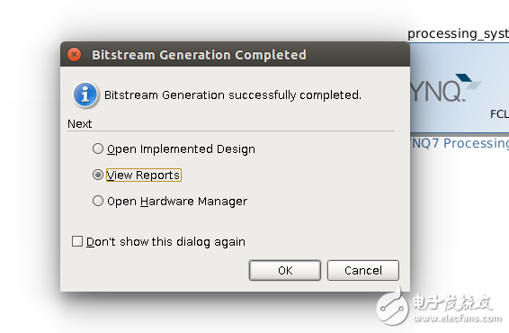Click the FCL port label on the block
This screenshot has height=333, width=509.
[x=499, y=114]
